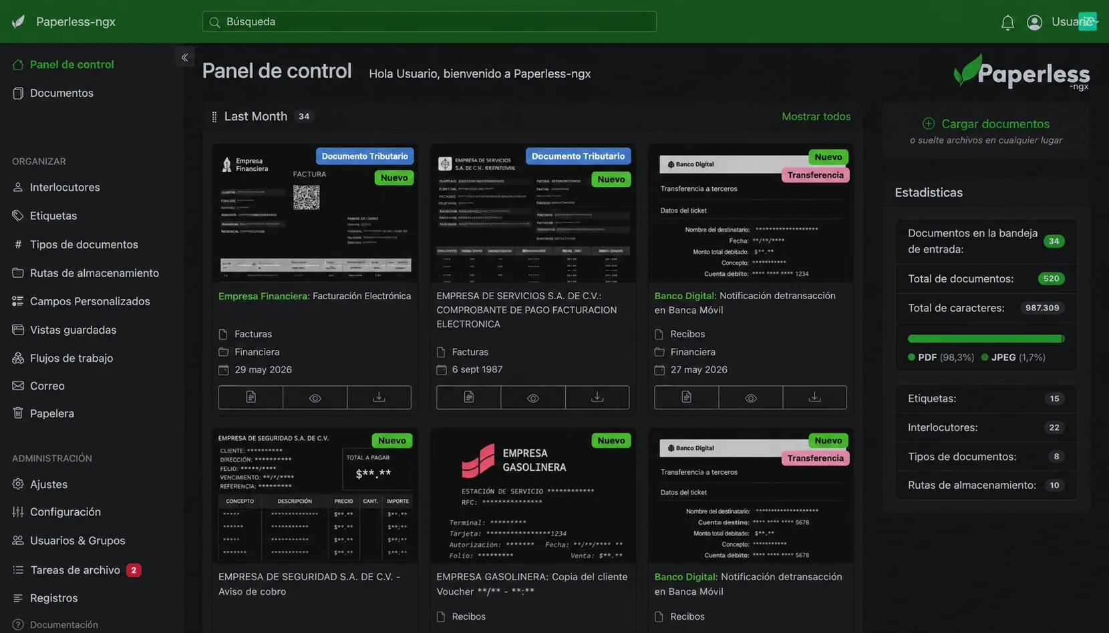Click the file type distribution progress bar
Viewport: 1109px width, 633px height.
pyautogui.click(x=986, y=339)
